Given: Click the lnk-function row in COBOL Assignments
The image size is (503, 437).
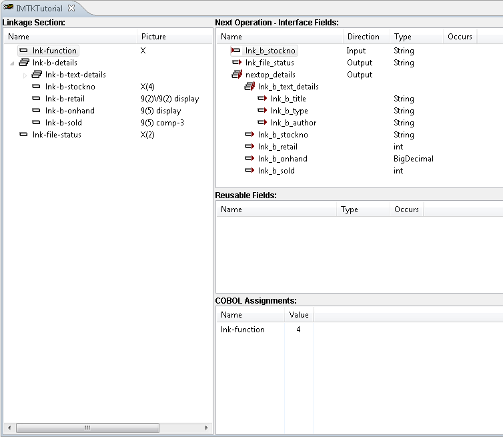Looking at the screenshot, I should 243,329.
